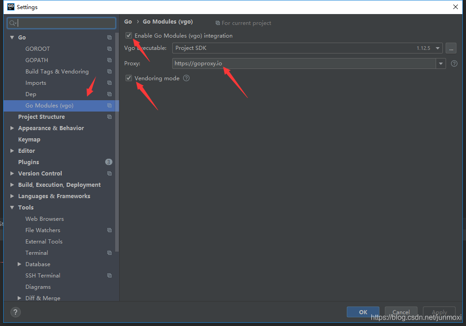Expand the Version Control node
Viewport: 466px width, 326px height.
[12, 173]
